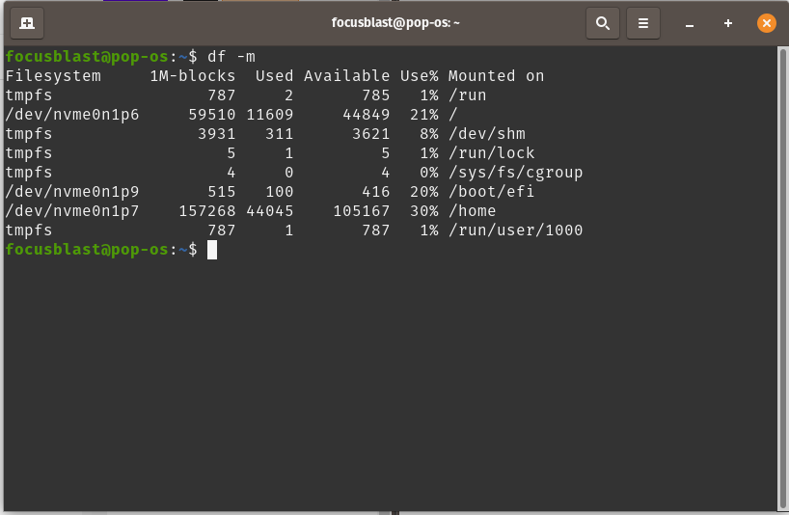
Task: Close the terminal with orange X
Action: pos(767,22)
